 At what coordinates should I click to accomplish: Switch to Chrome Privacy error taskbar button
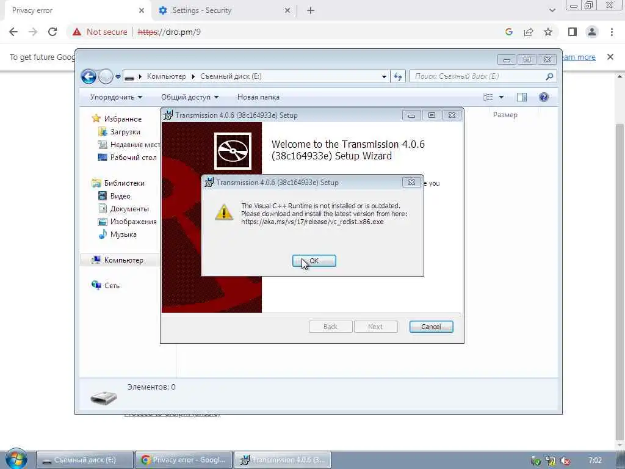click(183, 460)
